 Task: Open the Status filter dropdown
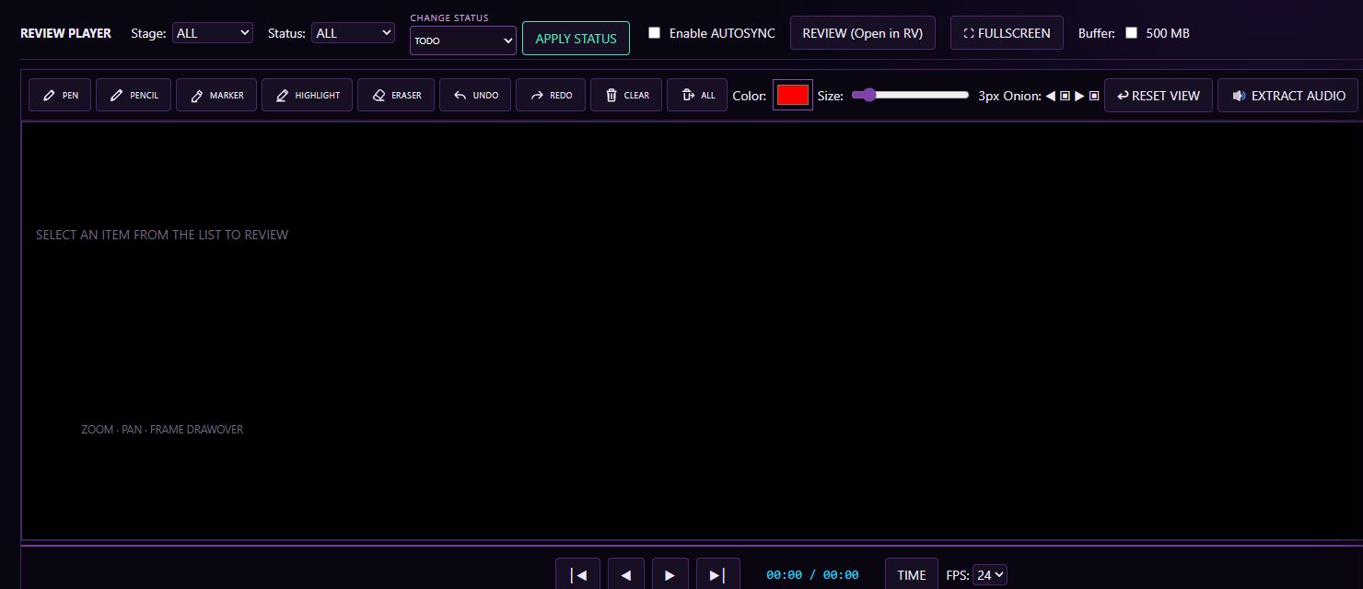[354, 33]
